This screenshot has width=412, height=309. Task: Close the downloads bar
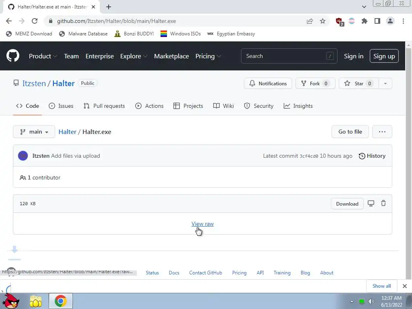coord(405,286)
